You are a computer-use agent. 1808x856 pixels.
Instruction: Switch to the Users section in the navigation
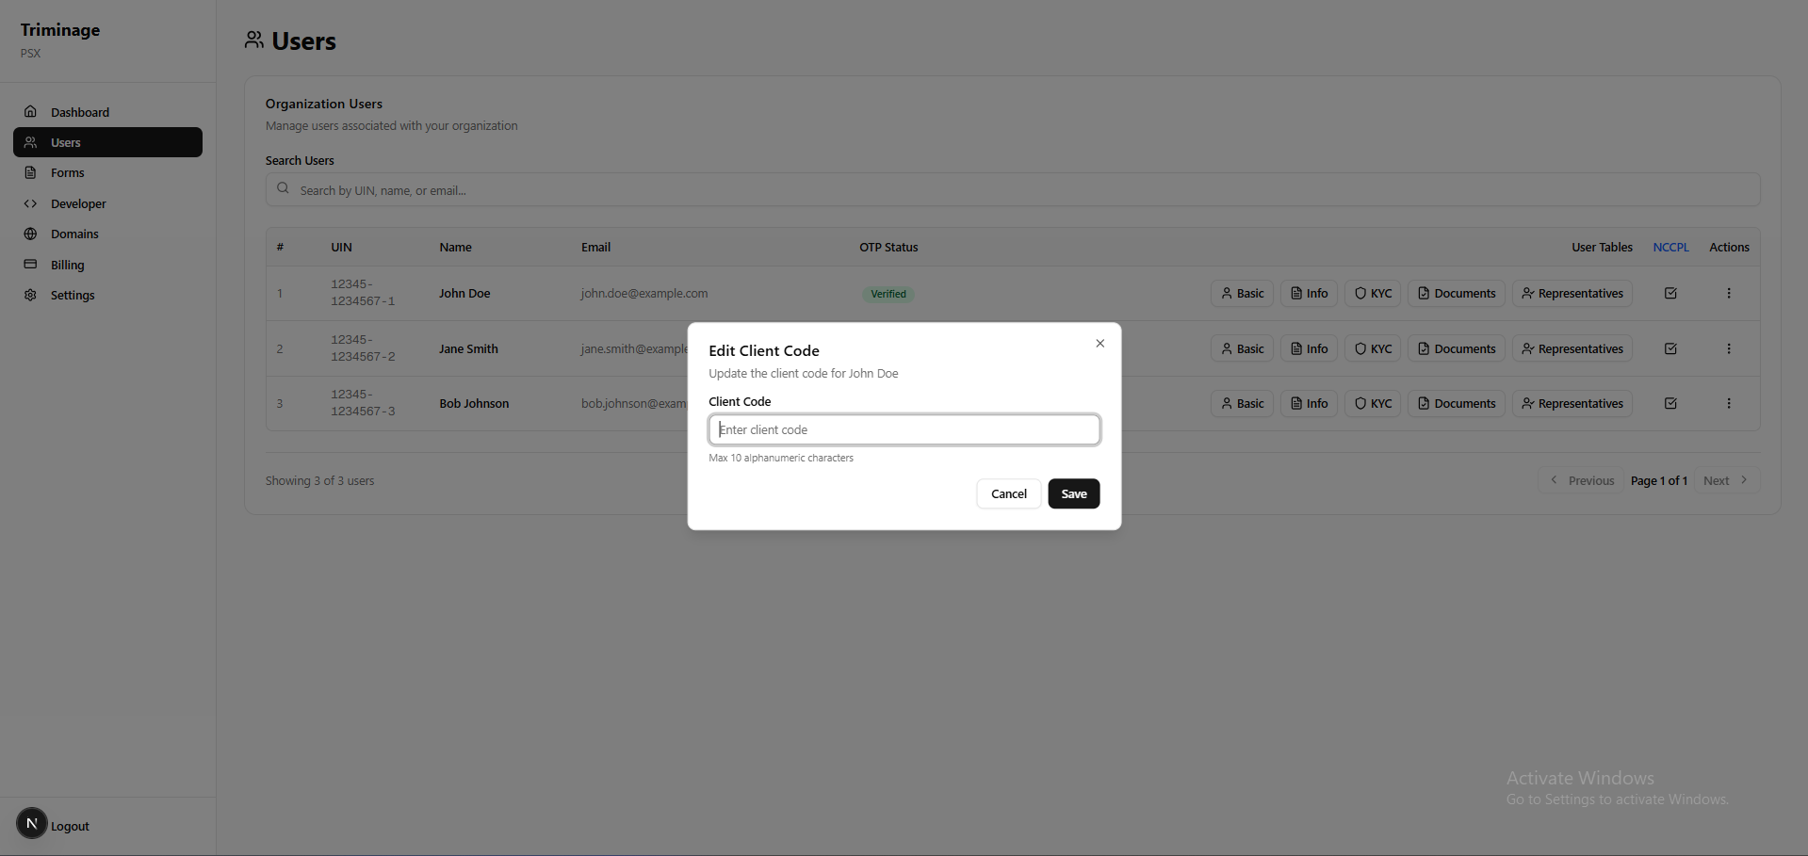[66, 142]
